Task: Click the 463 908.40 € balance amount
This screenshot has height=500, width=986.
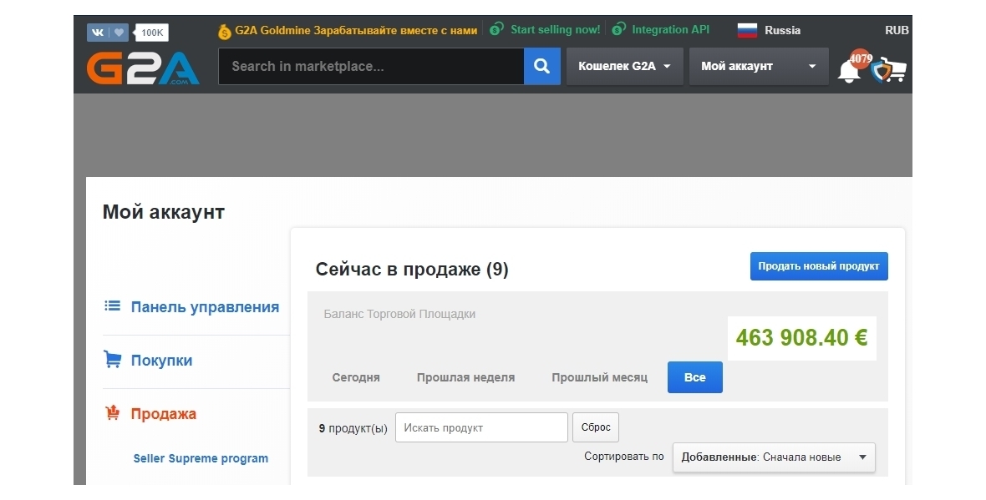Action: pos(802,338)
